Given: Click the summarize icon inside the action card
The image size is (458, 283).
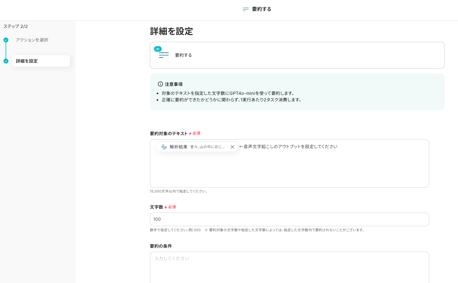Looking at the screenshot, I should tap(164, 55).
